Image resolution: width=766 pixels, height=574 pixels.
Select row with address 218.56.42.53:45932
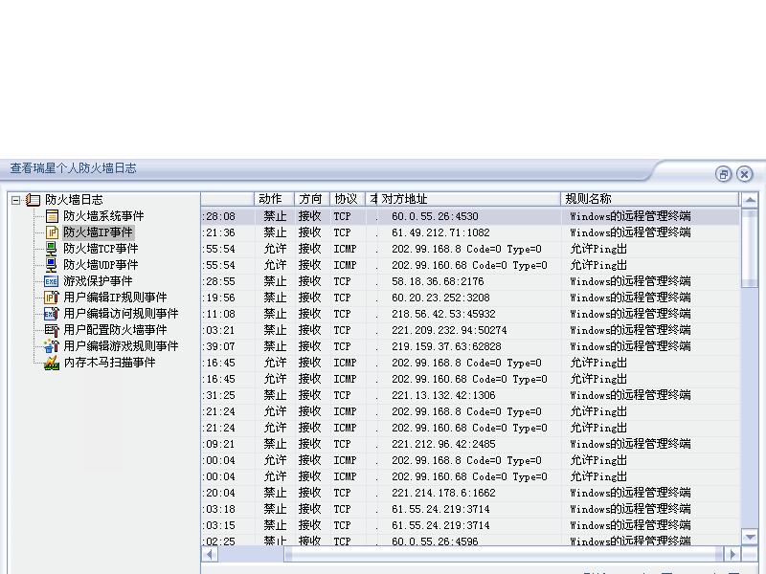point(470,314)
